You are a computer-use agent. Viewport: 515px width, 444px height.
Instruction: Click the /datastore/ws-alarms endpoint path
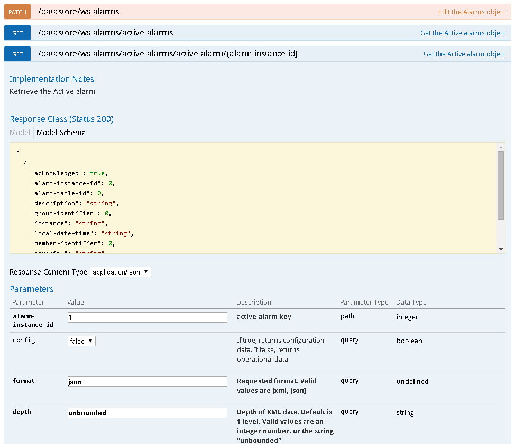pos(78,11)
